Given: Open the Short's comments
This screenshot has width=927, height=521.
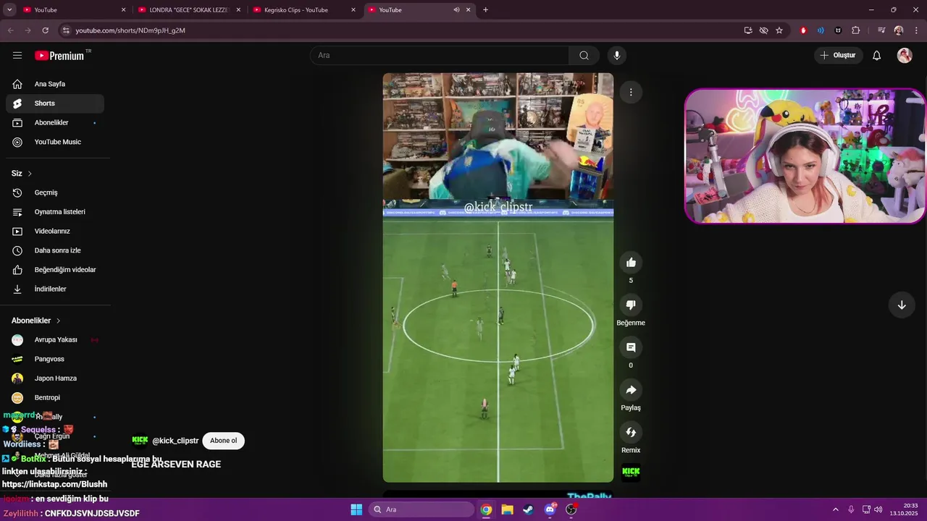Looking at the screenshot, I should tap(631, 347).
